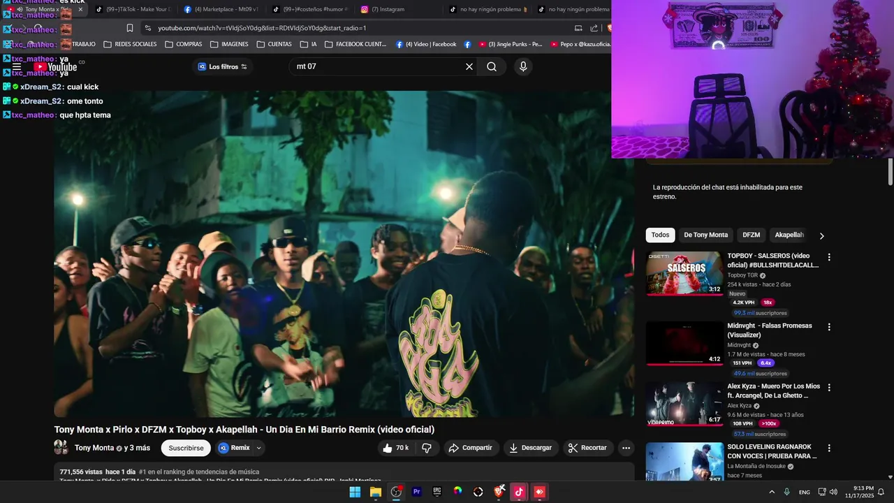The image size is (894, 503).
Task: Show hidden tray icons chevron
Action: (772, 492)
